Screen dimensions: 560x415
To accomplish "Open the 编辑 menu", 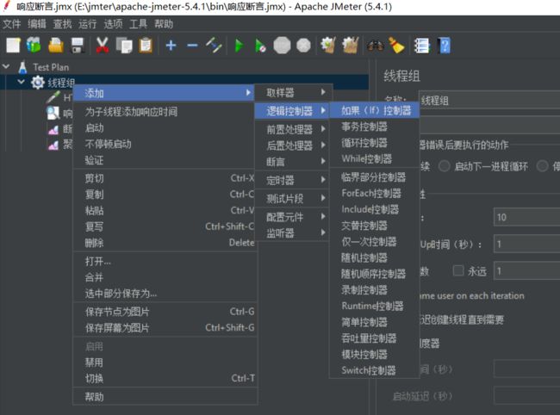I will click(x=37, y=24).
